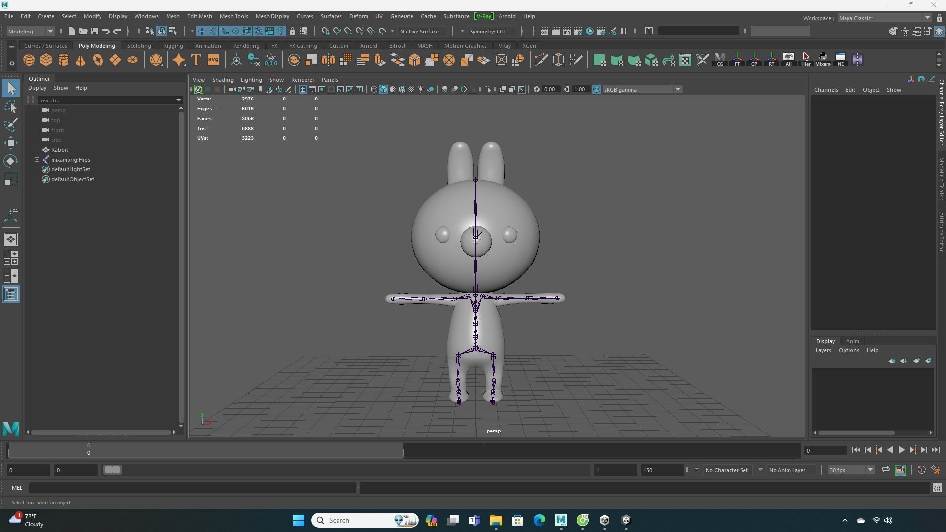Screen dimensions: 946x532
Task: Click the Open Scene folder icon
Action: point(83,31)
